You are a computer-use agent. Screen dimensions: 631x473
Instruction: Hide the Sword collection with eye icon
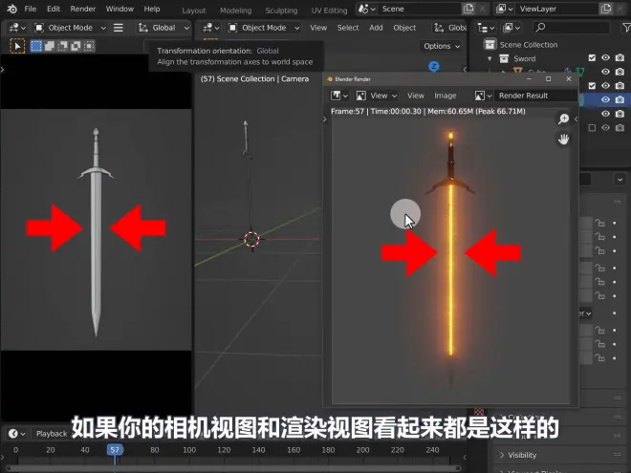(x=605, y=58)
